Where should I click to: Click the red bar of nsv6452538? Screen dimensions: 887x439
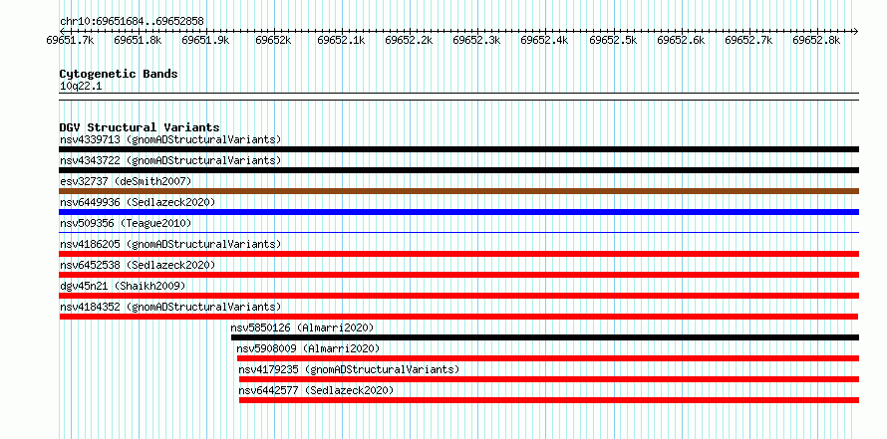(x=458, y=275)
